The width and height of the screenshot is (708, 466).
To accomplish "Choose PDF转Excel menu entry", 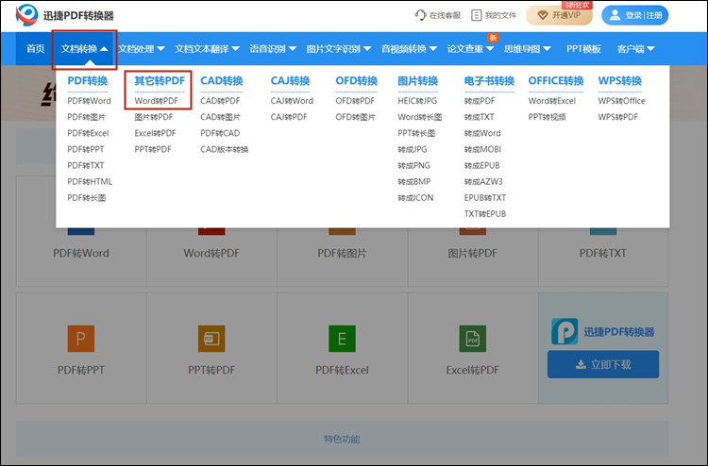I will 88,133.
